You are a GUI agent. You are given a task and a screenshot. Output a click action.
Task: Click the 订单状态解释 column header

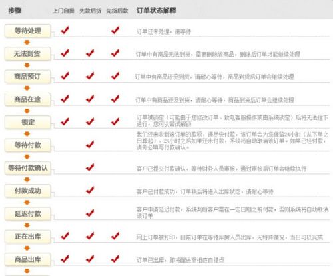(x=157, y=11)
